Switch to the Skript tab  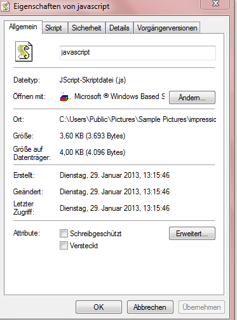pos(53,28)
